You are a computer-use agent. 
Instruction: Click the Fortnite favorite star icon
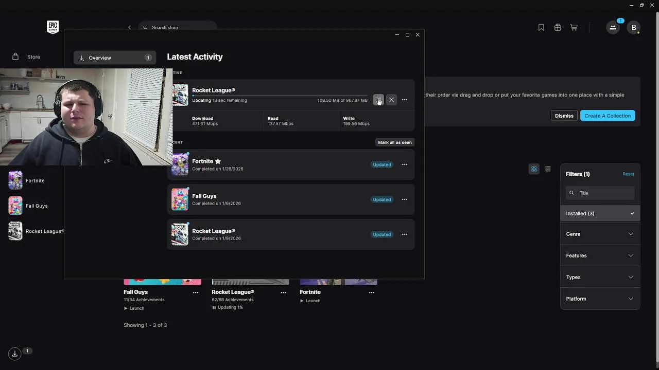(218, 161)
